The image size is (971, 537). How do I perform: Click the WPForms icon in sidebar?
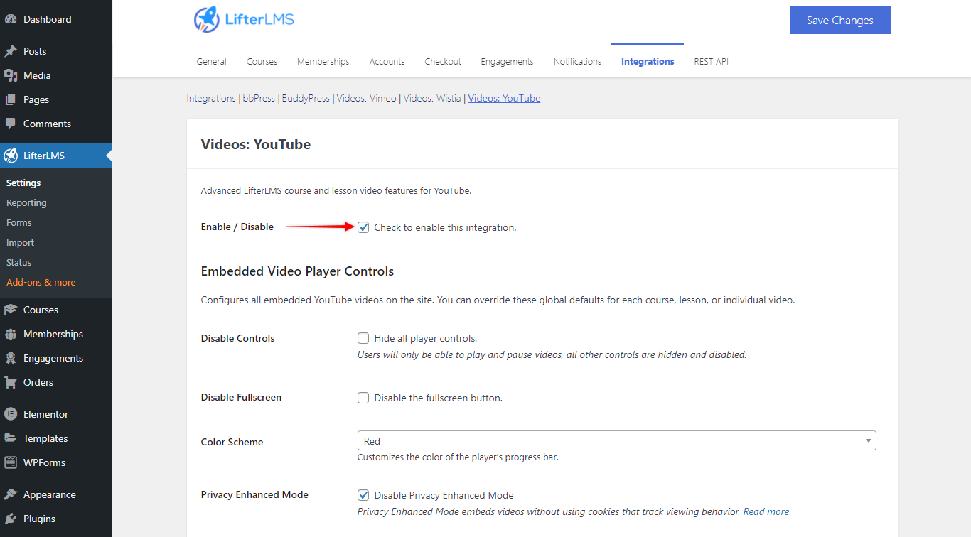point(11,462)
